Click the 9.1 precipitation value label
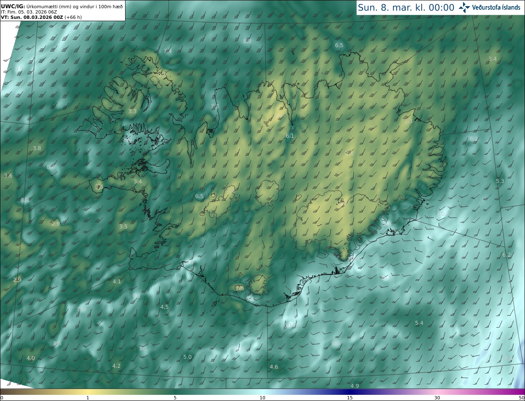 coord(137,295)
